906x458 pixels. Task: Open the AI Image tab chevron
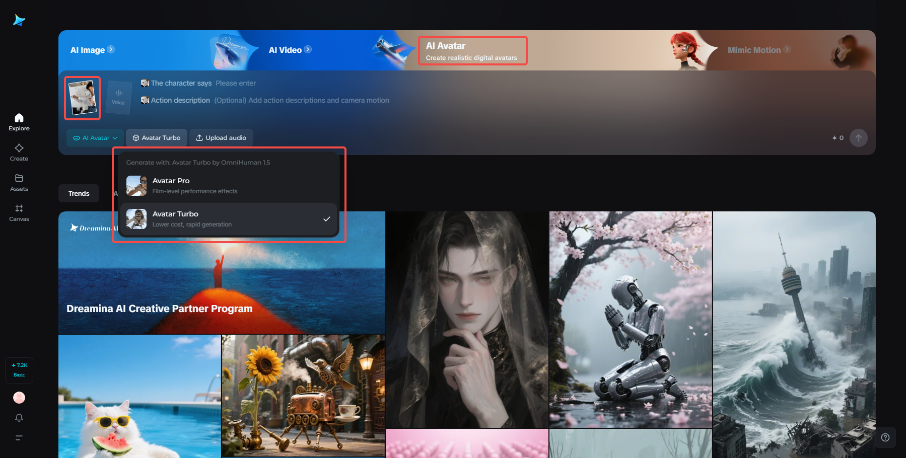tap(112, 49)
